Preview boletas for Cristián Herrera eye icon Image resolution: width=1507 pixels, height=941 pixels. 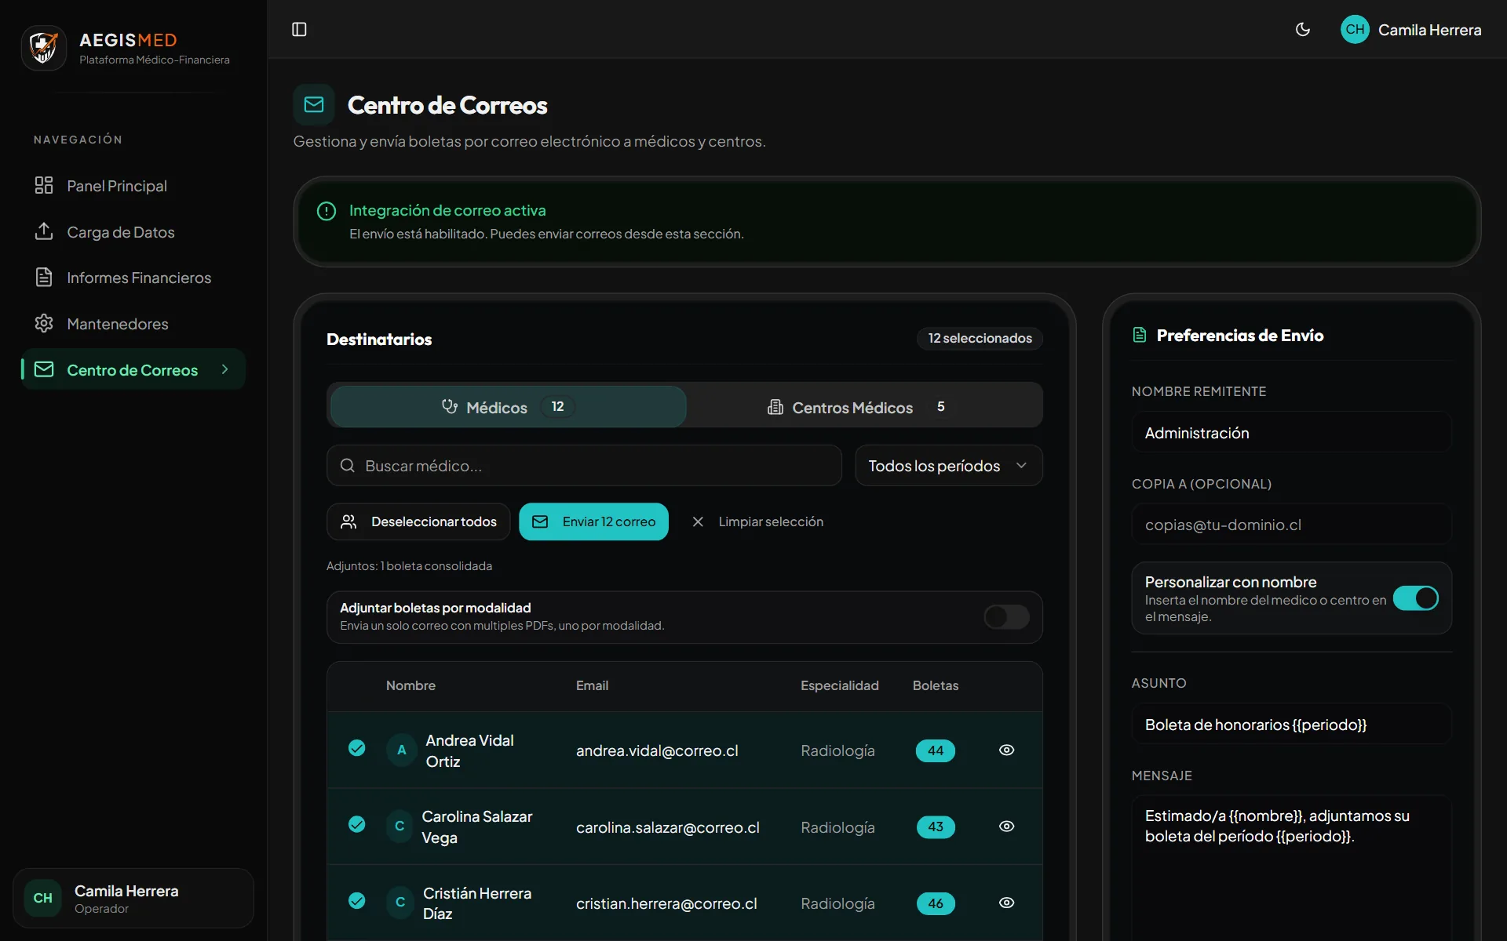[x=1007, y=903]
